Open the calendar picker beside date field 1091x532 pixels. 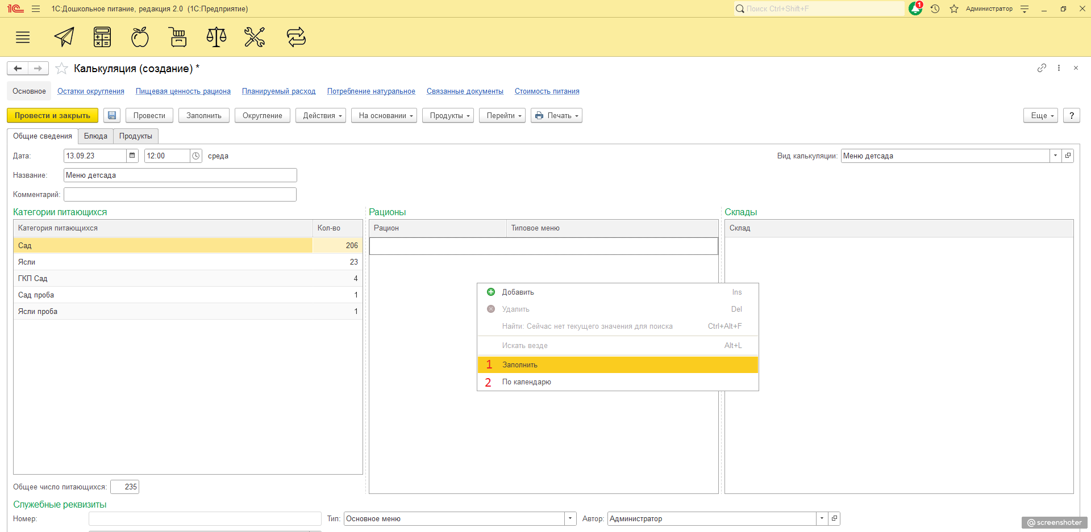pos(132,156)
